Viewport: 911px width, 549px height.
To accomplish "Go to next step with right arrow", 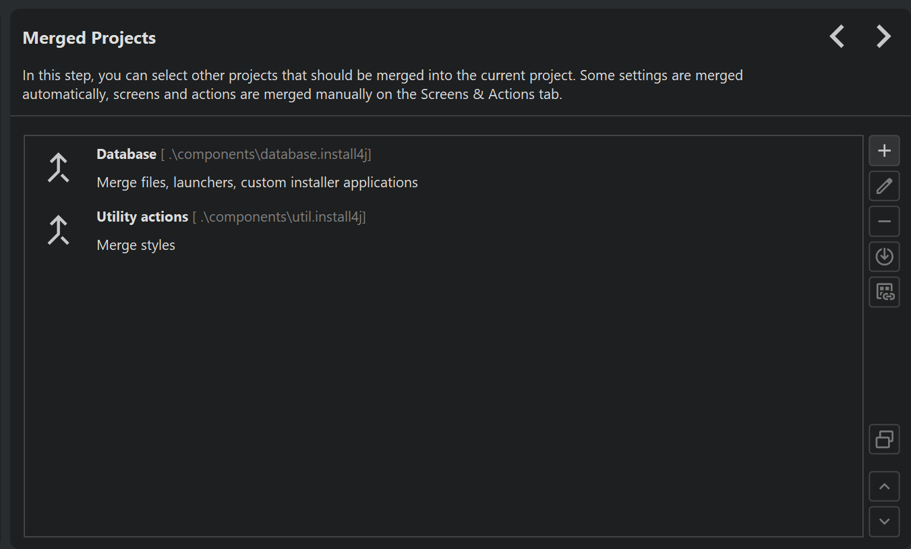I will pos(883,36).
